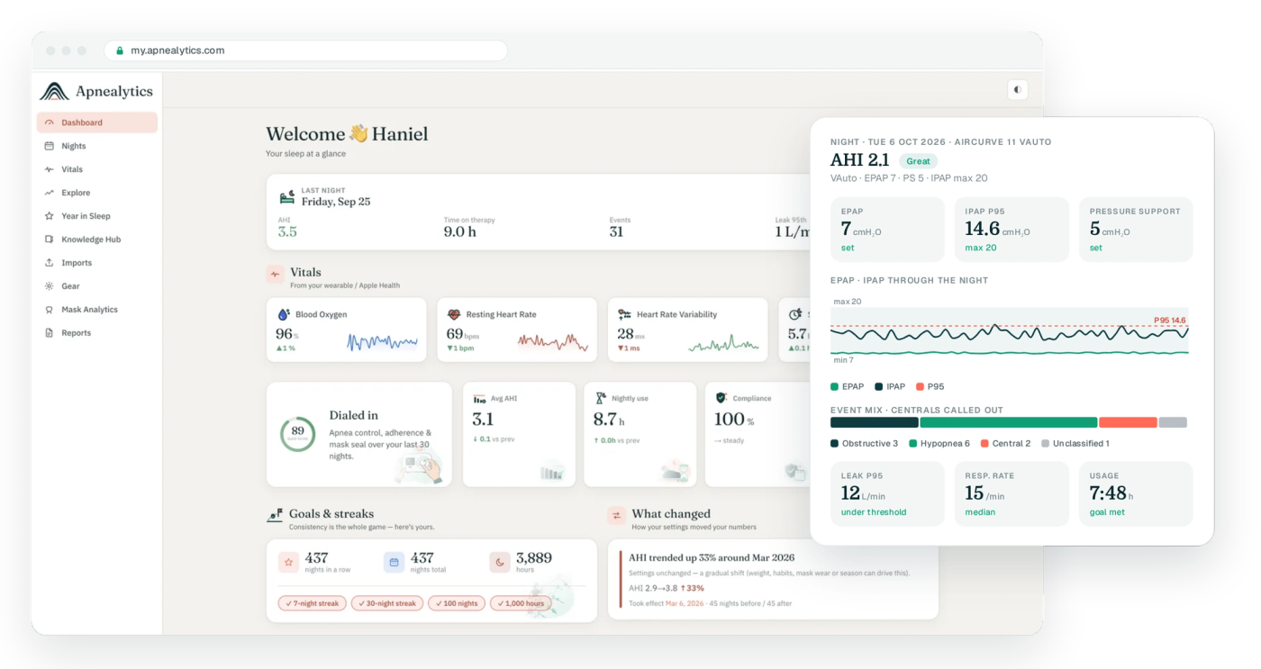This screenshot has width=1261, height=669.
Task: Click the Pressure Support 5 value
Action: 1094,229
